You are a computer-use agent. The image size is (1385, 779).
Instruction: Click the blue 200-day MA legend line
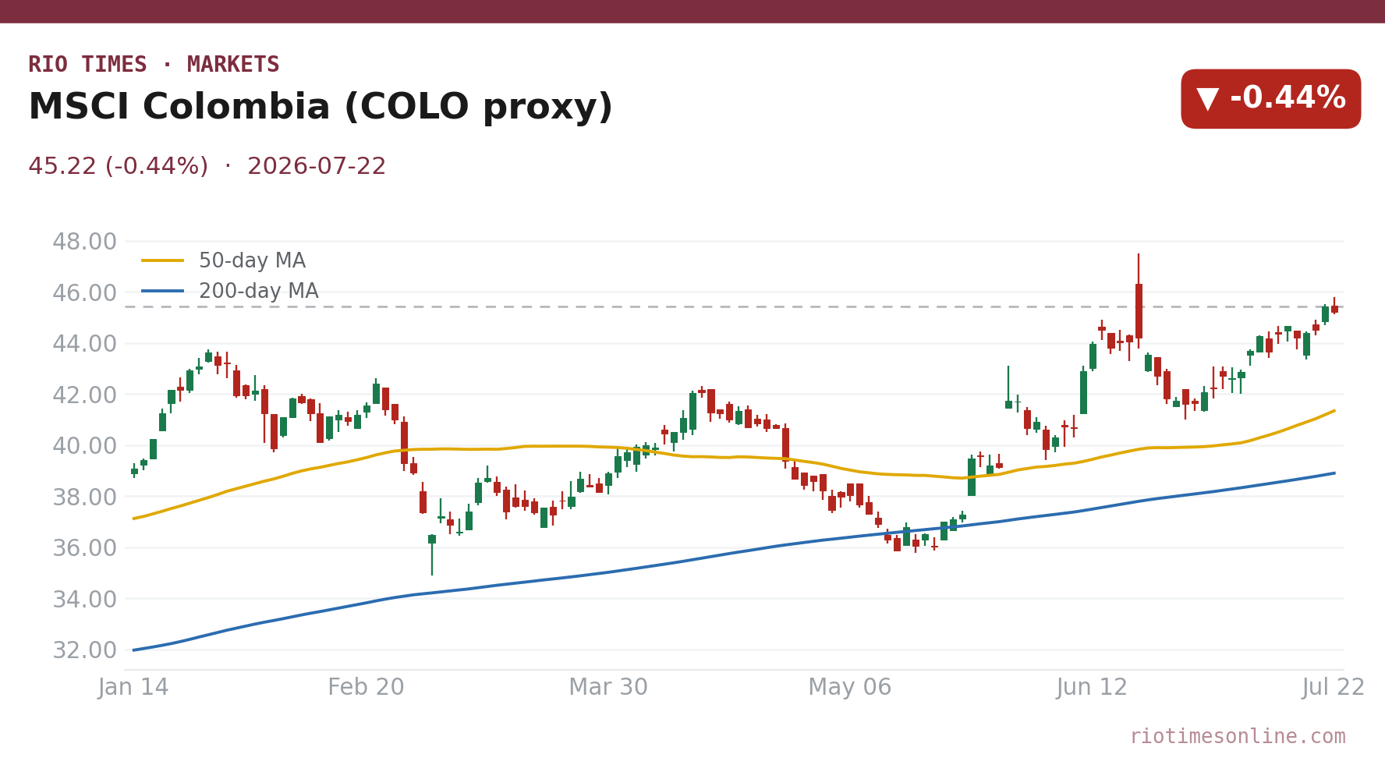coord(163,292)
